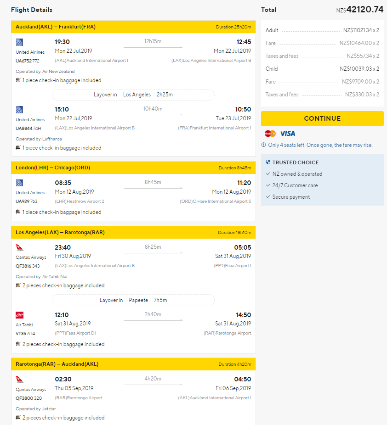Click the baggage icon under flight UA6752
This screenshot has height=425, width=387.
(18, 80)
